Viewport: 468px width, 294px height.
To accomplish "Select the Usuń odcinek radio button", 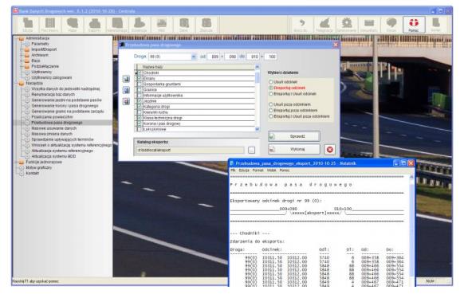I will (x=271, y=82).
